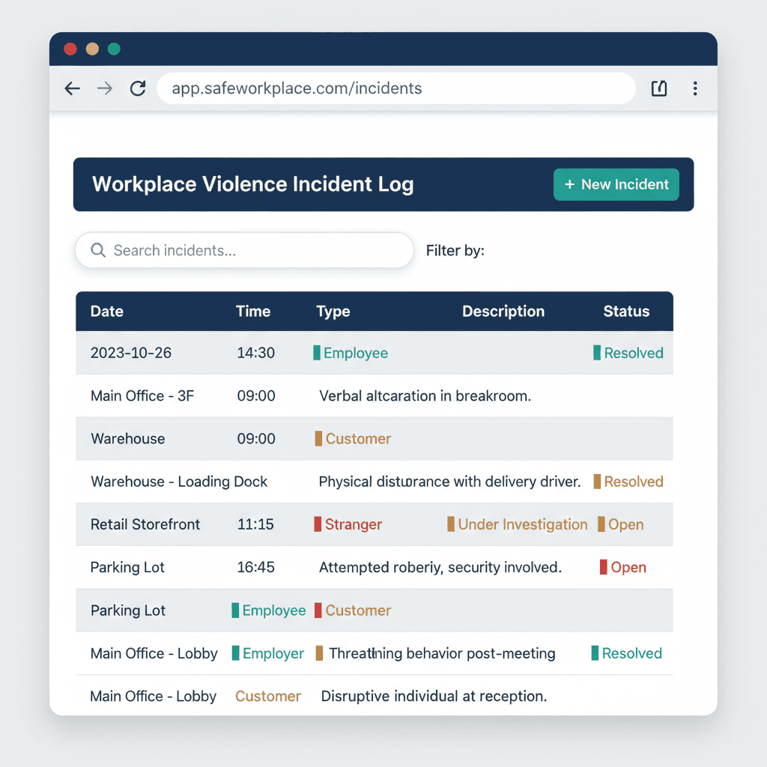The height and width of the screenshot is (767, 767).
Task: Click the browser forward arrow
Action: pos(105,88)
